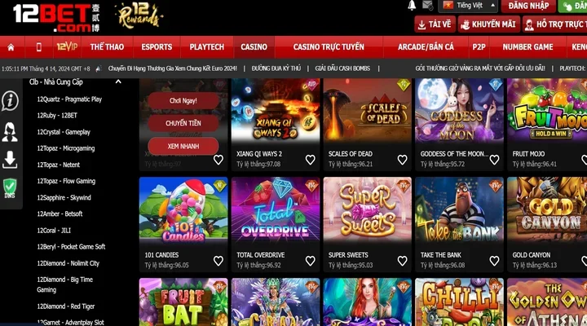This screenshot has width=587, height=326.
Task: Open the DNS shield icon in the sidebar
Action: (x=10, y=188)
